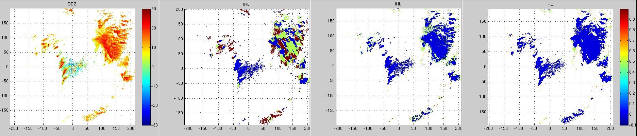The height and width of the screenshot is (136, 637).
Task: Click the yellow 0.6 level on IHL colorbar
Action: [x=623, y=51]
